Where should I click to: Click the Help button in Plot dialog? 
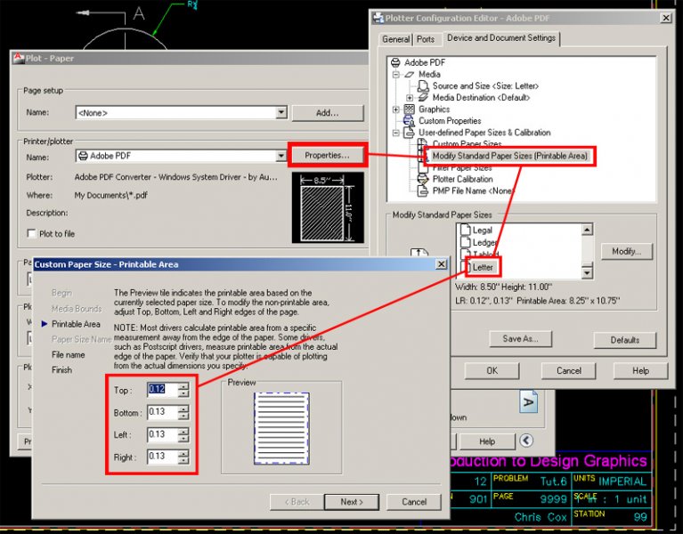pyautogui.click(x=487, y=441)
